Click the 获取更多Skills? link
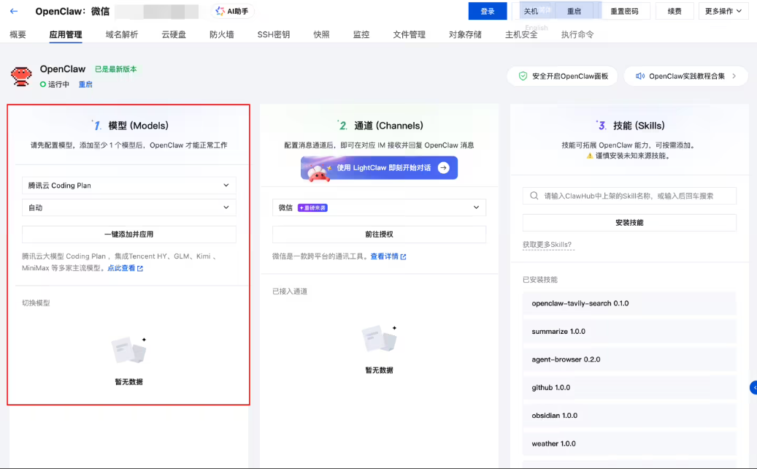 (547, 244)
